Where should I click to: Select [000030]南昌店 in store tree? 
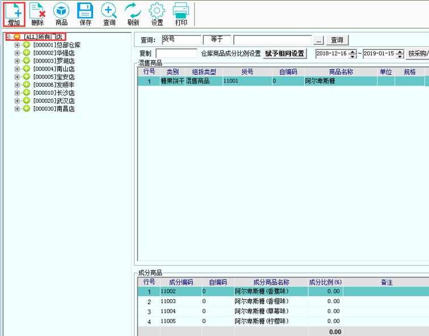53,108
